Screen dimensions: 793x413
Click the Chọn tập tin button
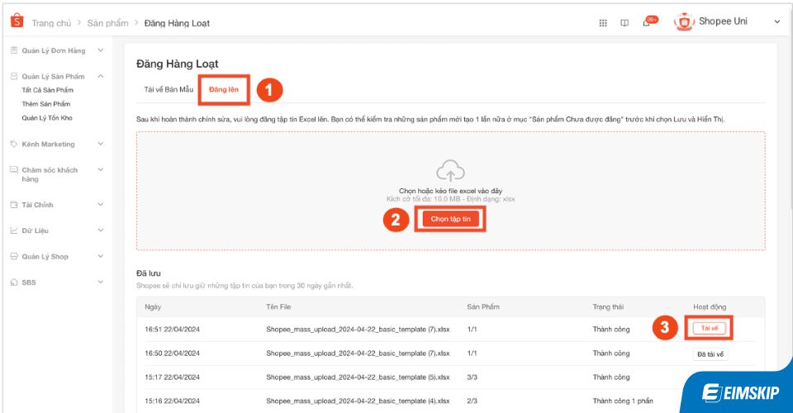[451, 219]
